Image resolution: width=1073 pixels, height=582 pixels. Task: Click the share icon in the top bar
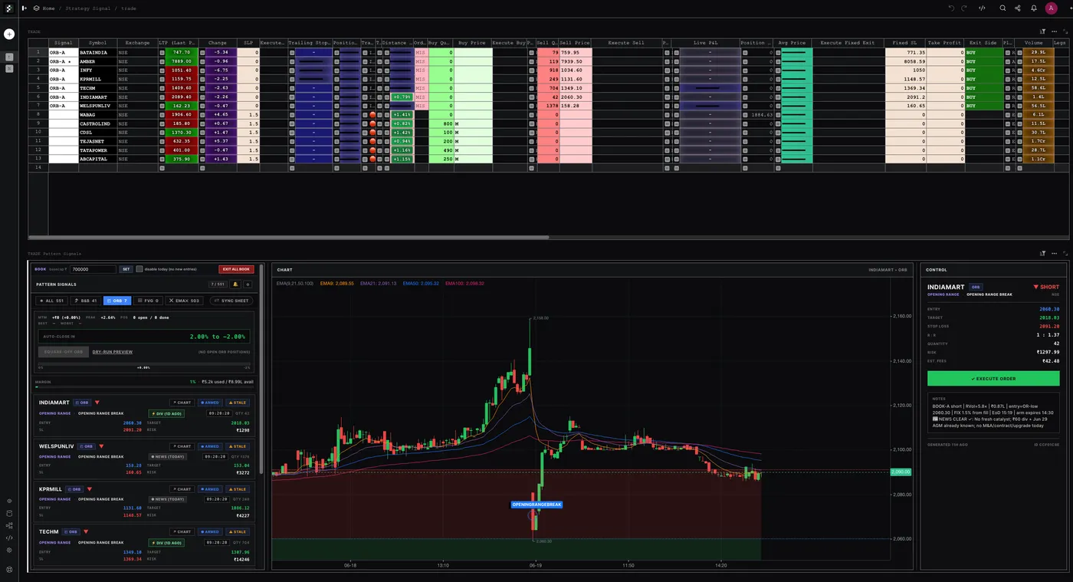click(x=1018, y=8)
